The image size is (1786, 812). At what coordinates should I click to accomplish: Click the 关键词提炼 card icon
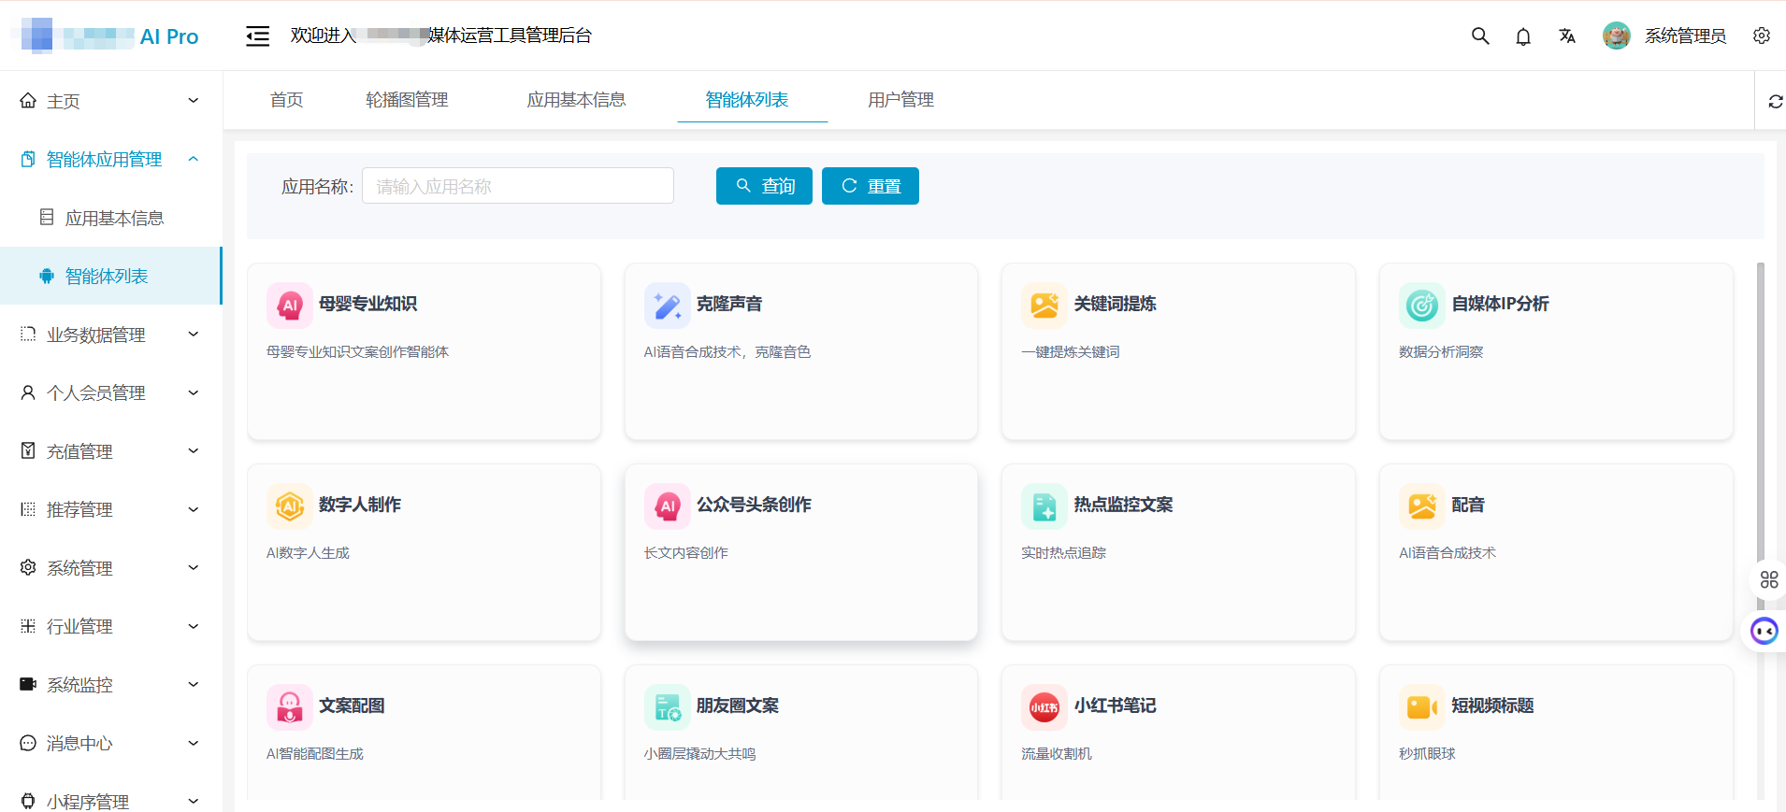click(x=1044, y=305)
